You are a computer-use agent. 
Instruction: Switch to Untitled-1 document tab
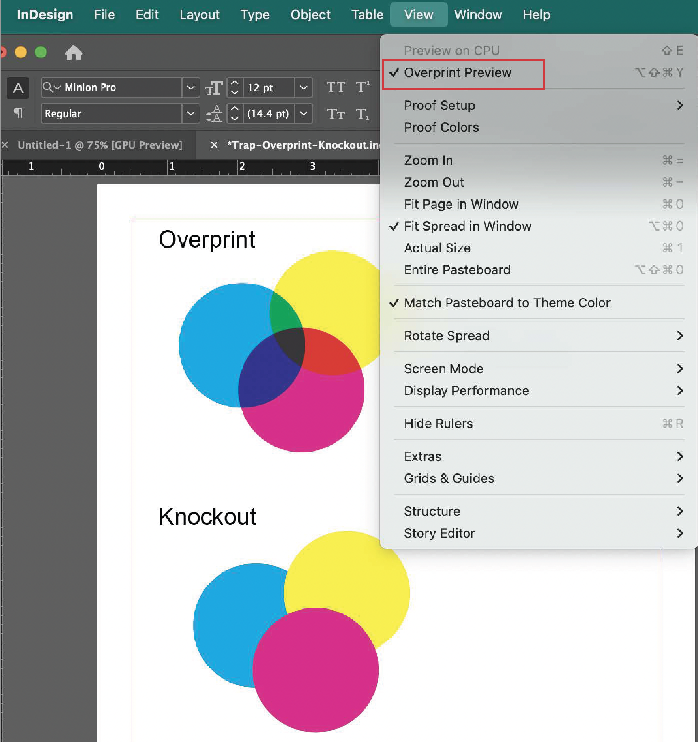100,145
